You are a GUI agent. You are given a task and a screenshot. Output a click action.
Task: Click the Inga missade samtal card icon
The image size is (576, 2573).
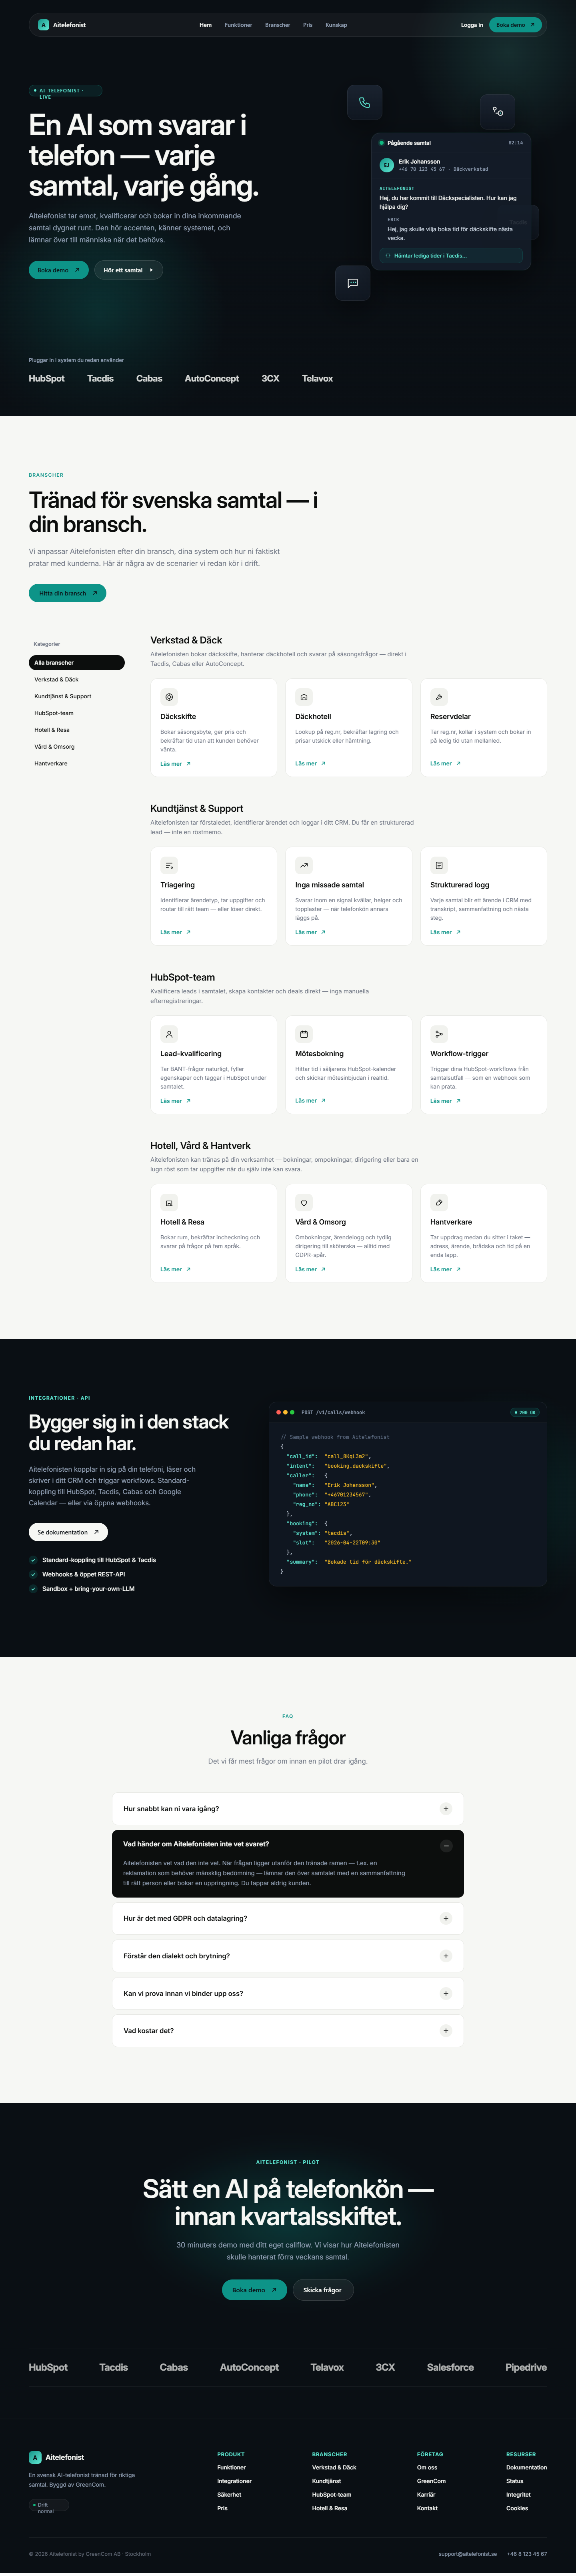304,865
